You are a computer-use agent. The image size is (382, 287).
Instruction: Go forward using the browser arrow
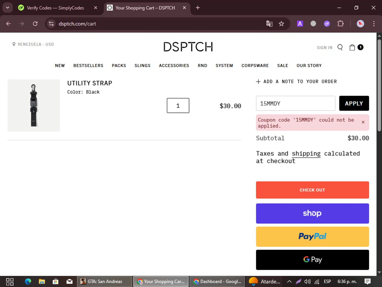coord(22,24)
